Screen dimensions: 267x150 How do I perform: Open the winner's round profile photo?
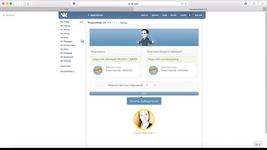click(144, 120)
